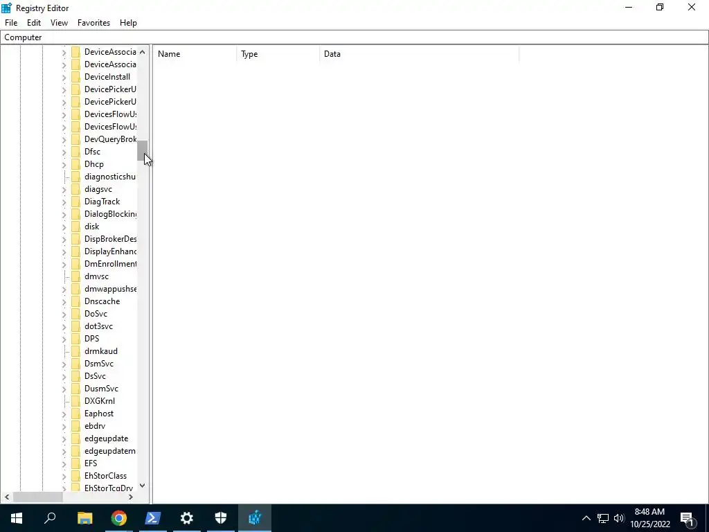Select the DXGKrnl folder icon
The image size is (709, 532).
coord(76,401)
